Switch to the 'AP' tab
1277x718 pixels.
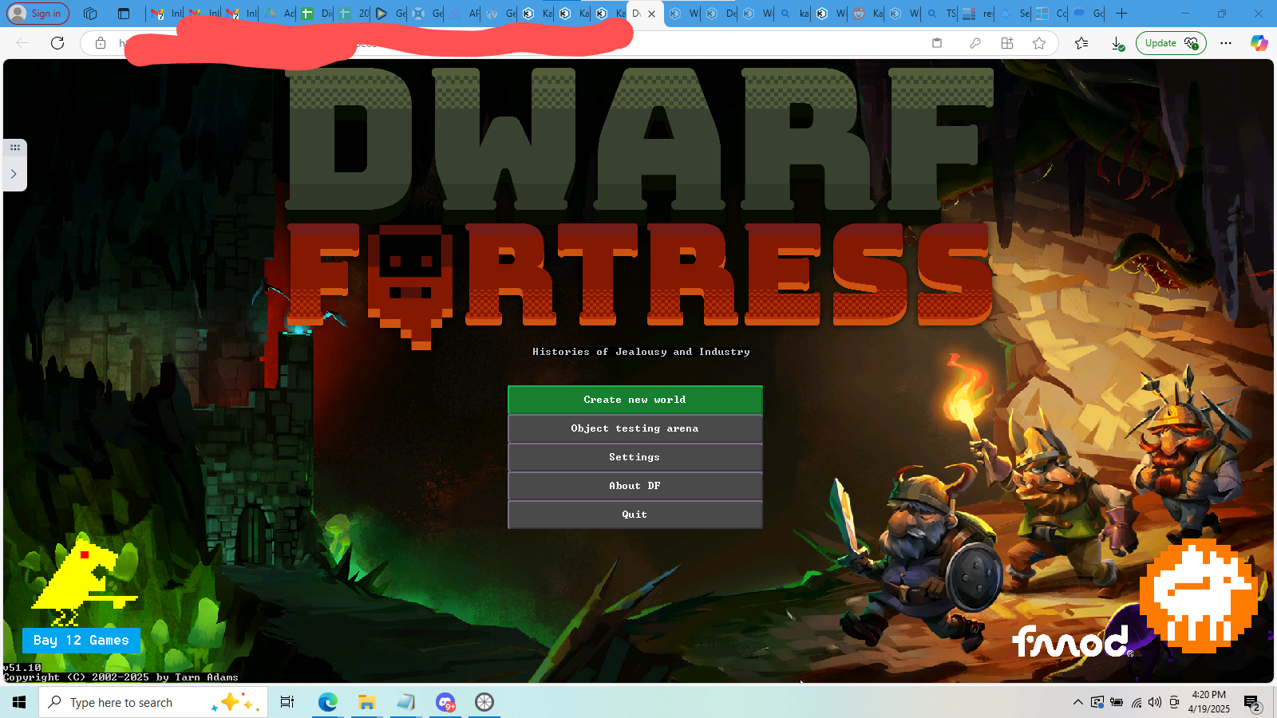[464, 14]
